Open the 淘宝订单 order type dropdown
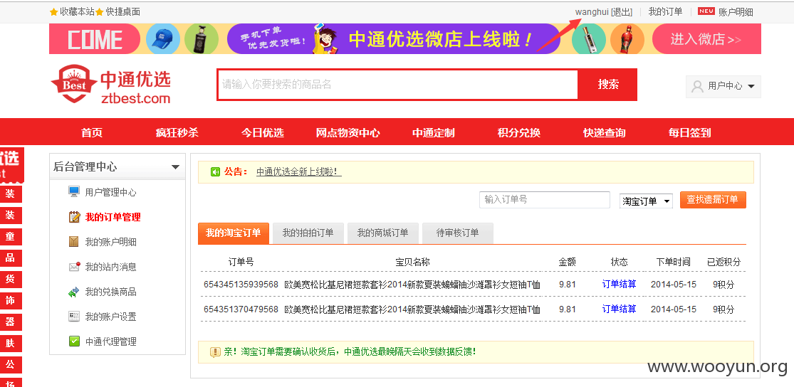The height and width of the screenshot is (387, 794). click(x=646, y=201)
